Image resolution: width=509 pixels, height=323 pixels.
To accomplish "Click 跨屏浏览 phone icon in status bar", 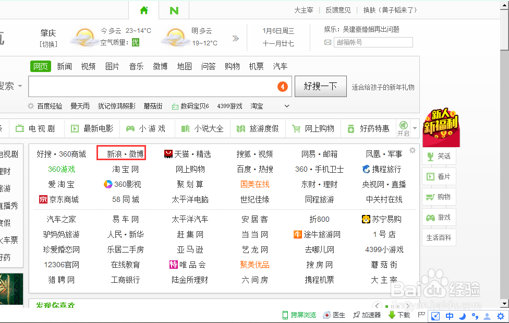I will pos(285,315).
